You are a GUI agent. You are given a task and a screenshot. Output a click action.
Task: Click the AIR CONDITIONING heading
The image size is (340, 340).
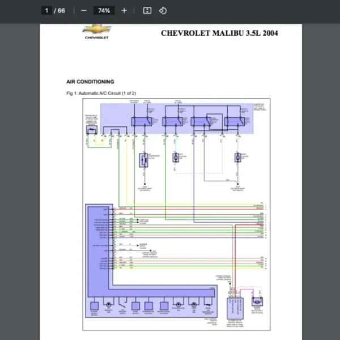90,82
